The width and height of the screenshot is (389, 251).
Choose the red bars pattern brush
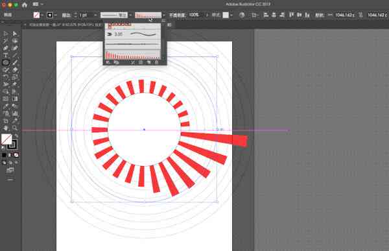(132, 54)
